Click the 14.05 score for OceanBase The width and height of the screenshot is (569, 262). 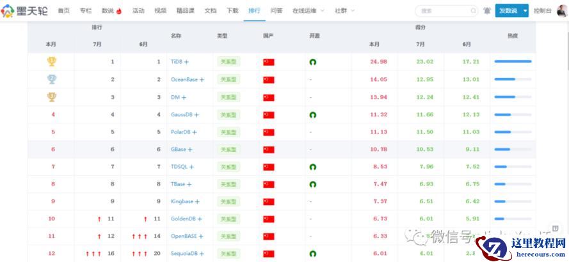(378, 80)
